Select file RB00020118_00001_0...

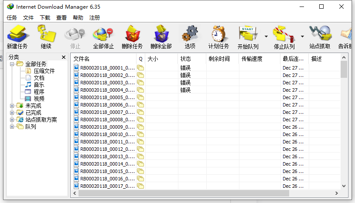(108, 68)
